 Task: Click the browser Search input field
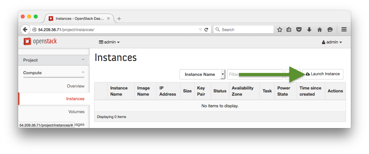pyautogui.click(x=246, y=30)
